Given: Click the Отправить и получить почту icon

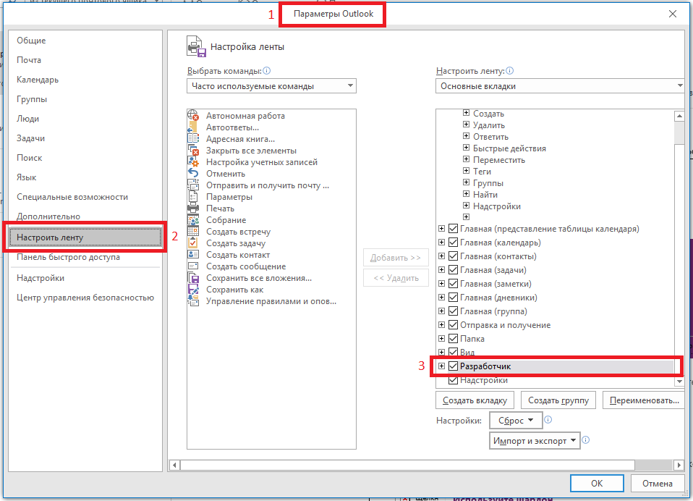Looking at the screenshot, I should [x=193, y=185].
